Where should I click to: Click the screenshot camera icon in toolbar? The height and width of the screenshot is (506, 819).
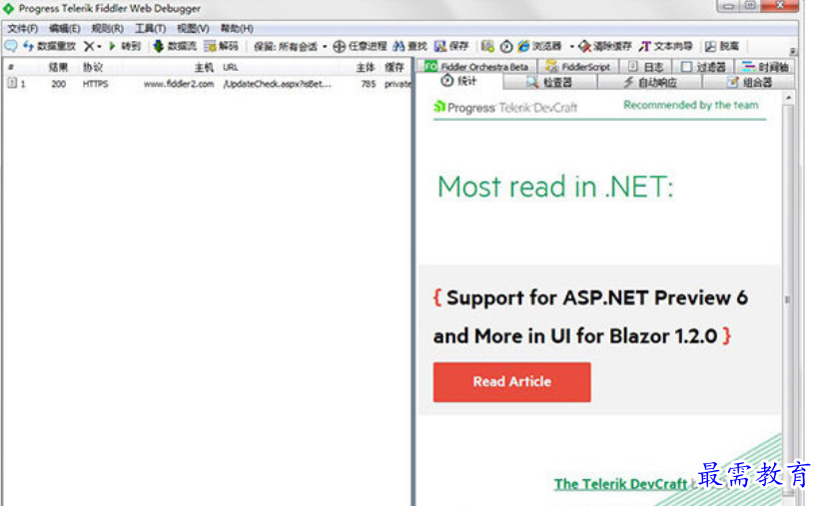pos(487,46)
